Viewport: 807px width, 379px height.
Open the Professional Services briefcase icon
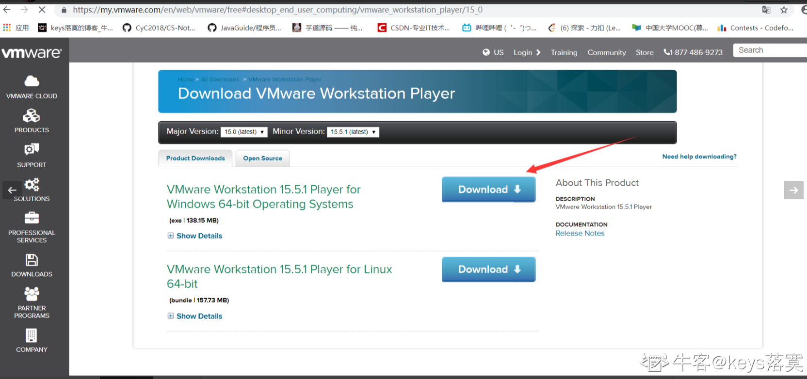[32, 218]
